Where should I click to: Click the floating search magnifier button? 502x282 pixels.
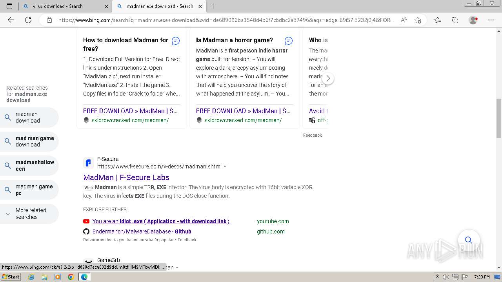pyautogui.click(x=469, y=240)
